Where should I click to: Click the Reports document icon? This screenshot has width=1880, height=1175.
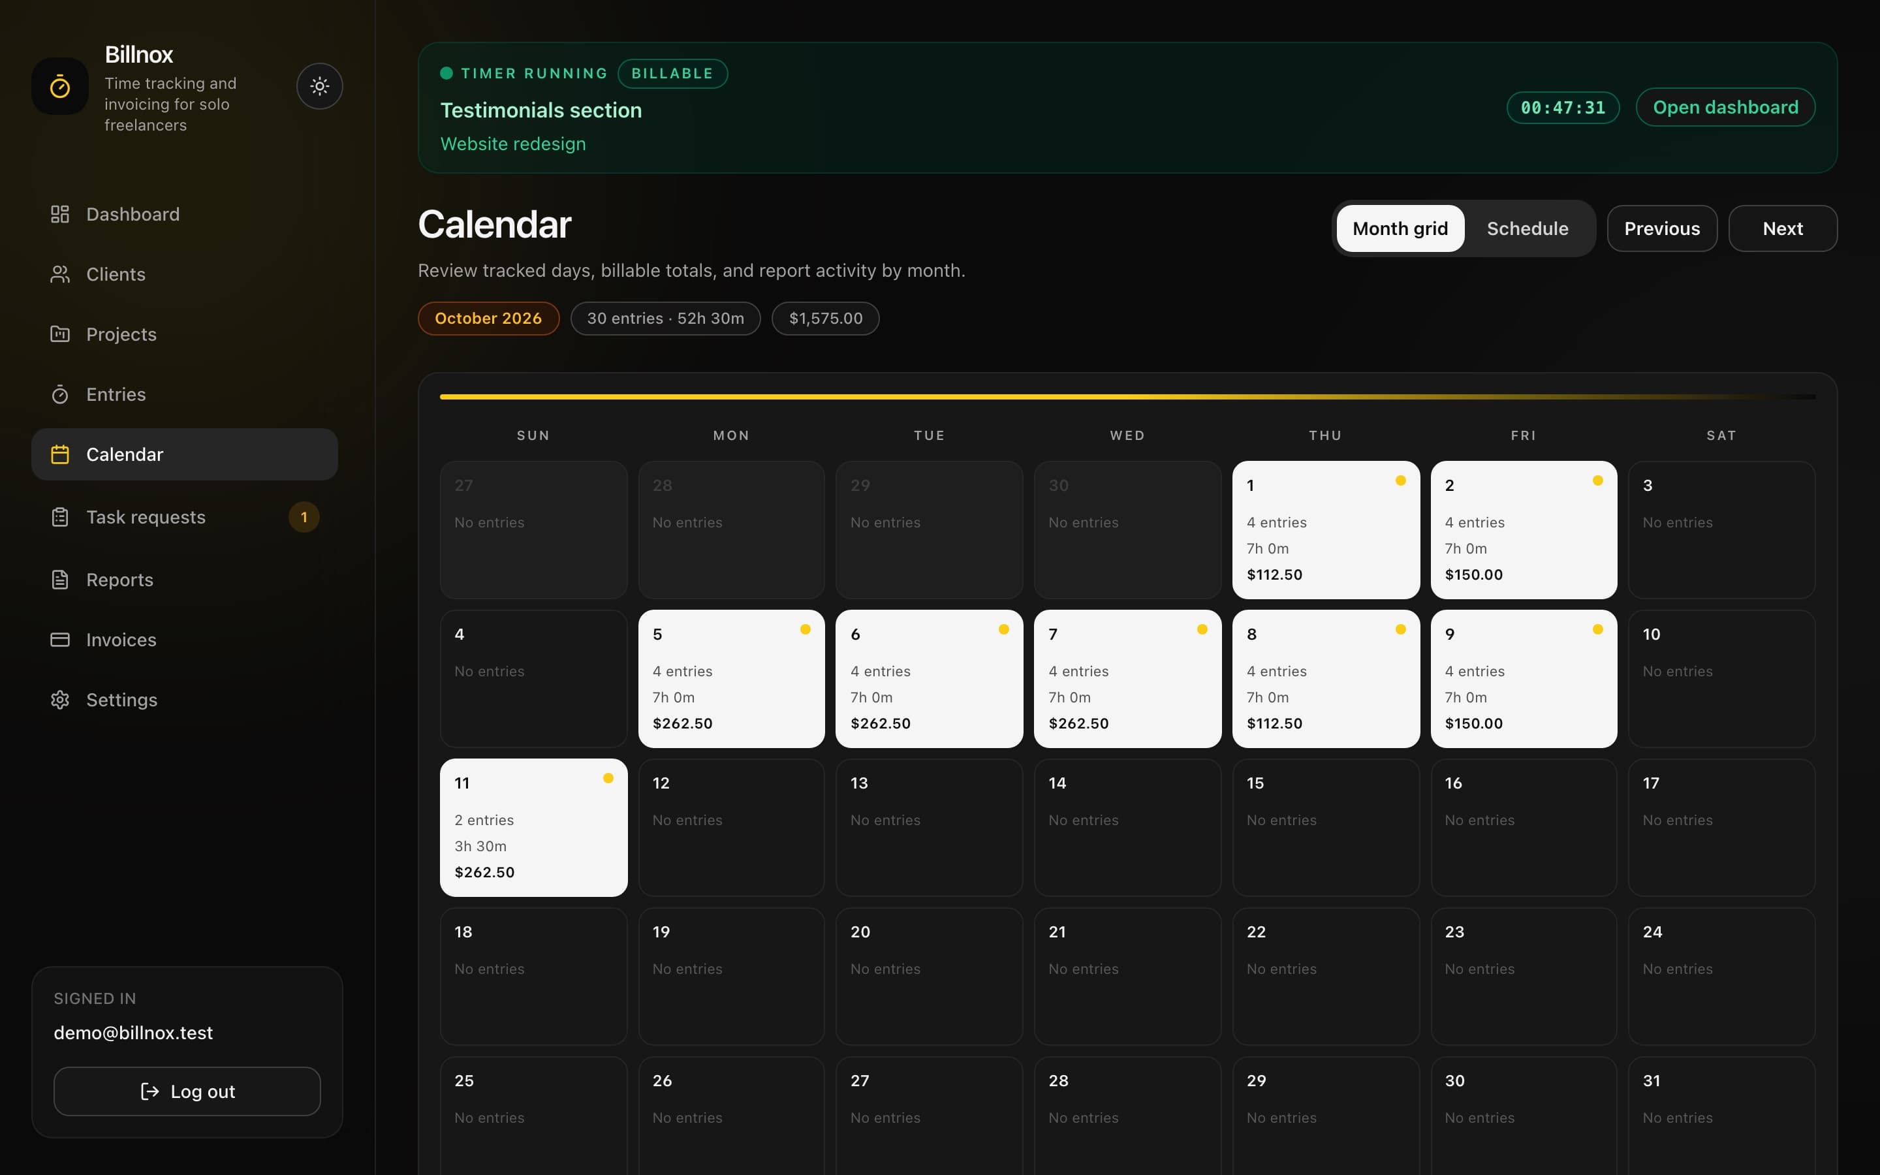[60, 580]
